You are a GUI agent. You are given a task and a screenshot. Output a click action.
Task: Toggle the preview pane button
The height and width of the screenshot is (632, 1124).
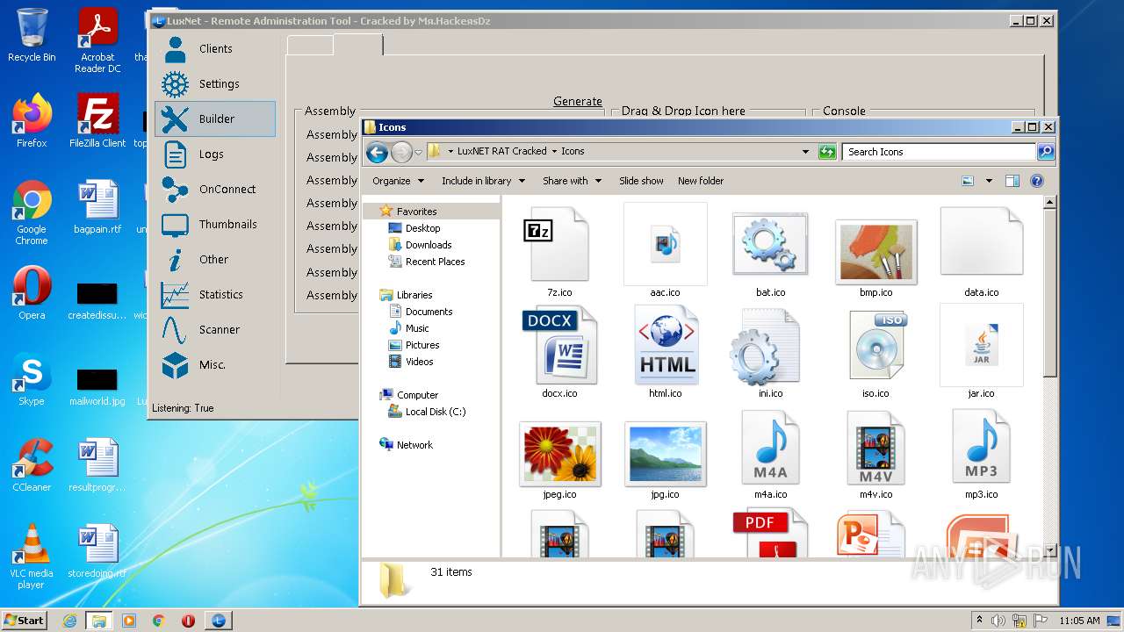tap(1012, 181)
